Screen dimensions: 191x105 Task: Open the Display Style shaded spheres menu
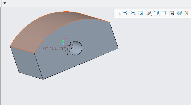coord(148,13)
